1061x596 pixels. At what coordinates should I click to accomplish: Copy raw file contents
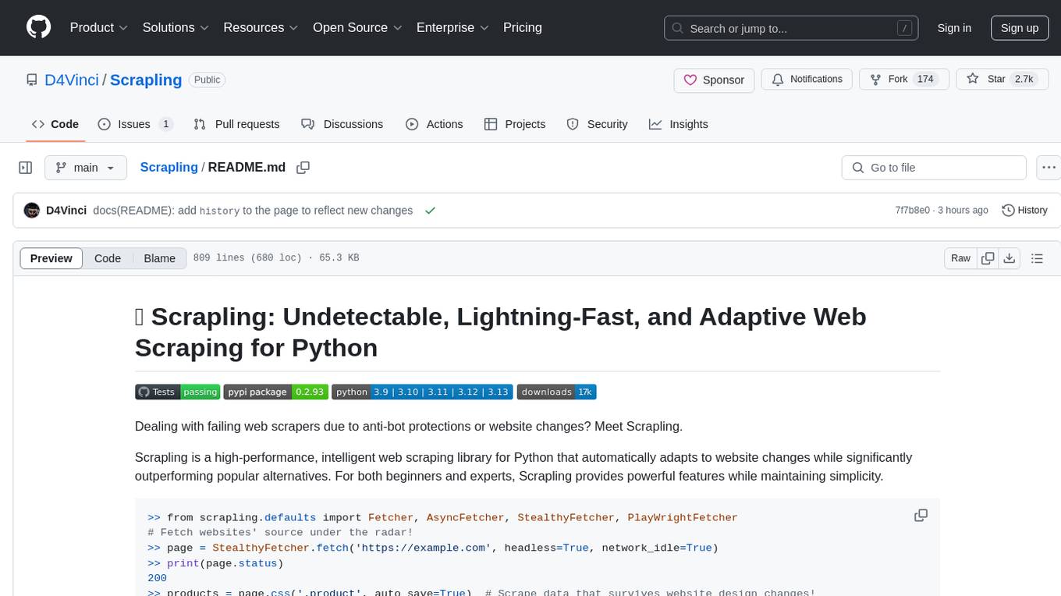988,258
